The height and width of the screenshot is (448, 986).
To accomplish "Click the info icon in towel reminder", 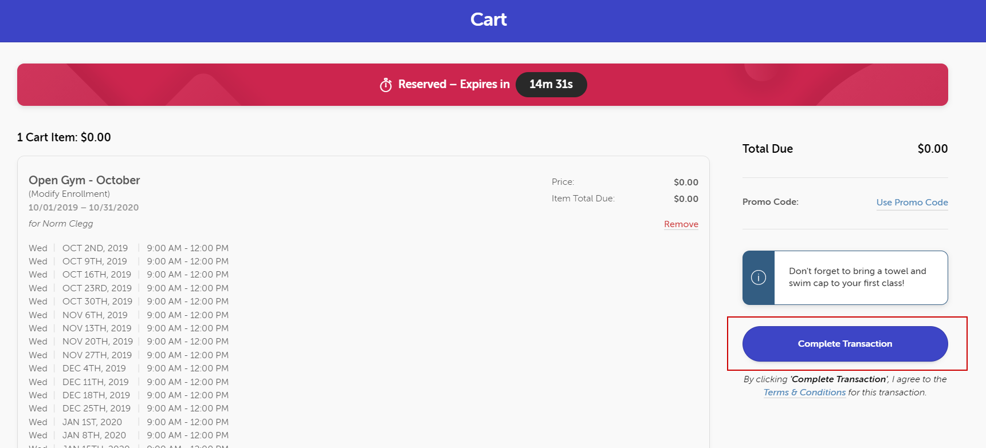I will tap(759, 277).
